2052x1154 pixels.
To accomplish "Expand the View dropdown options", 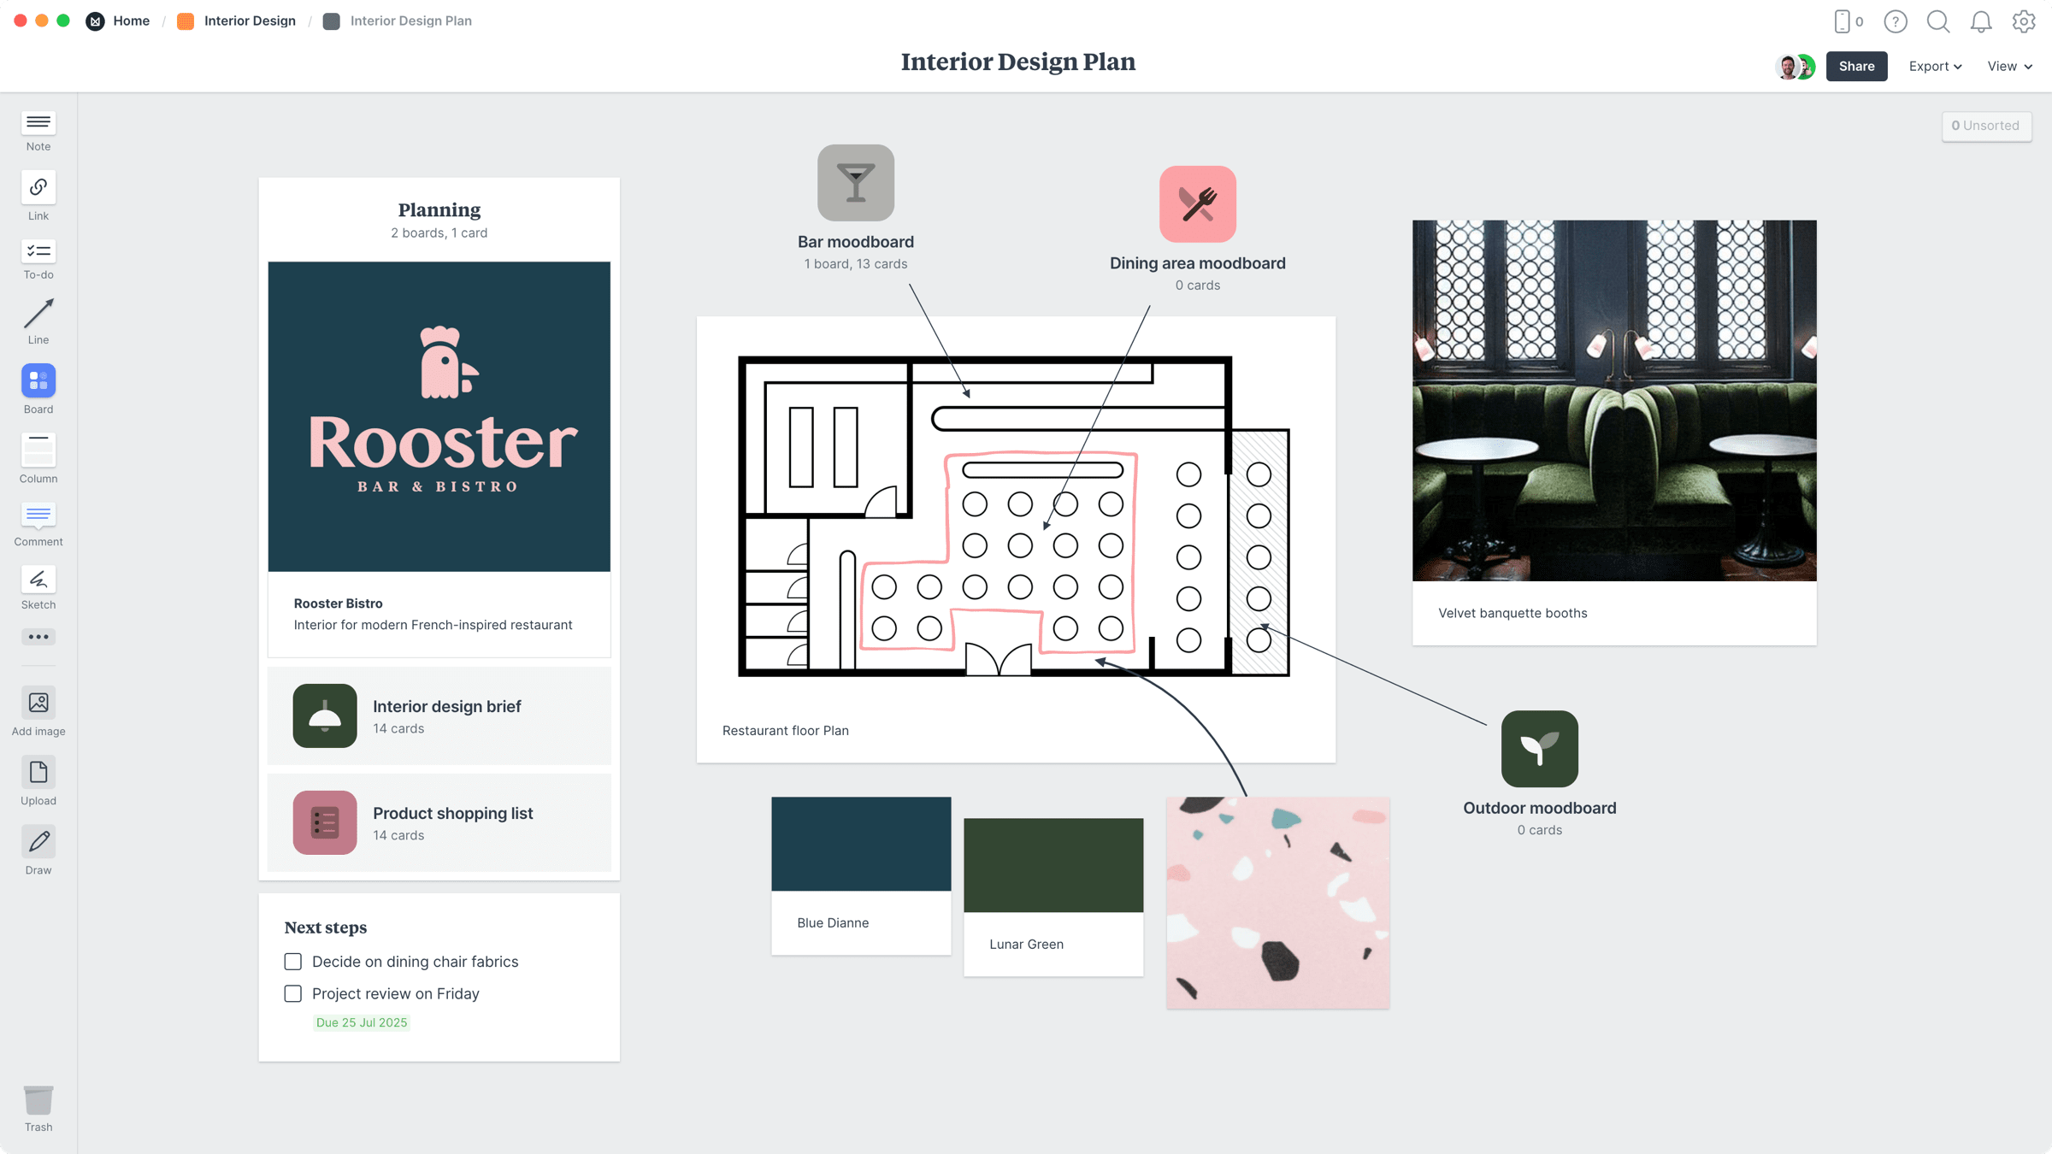I will tap(2007, 65).
